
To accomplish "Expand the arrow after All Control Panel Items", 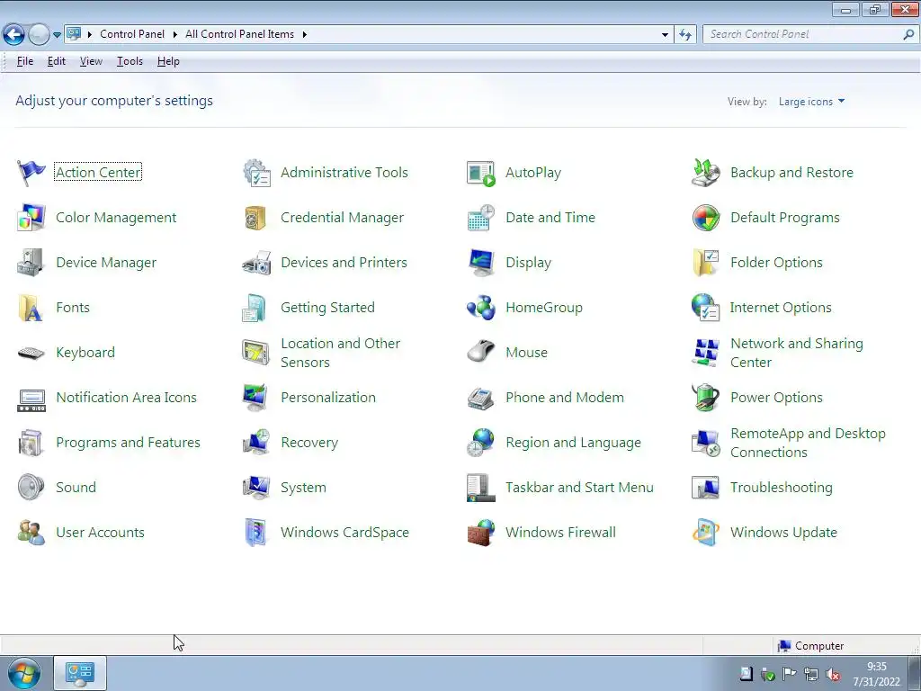I will coord(304,35).
